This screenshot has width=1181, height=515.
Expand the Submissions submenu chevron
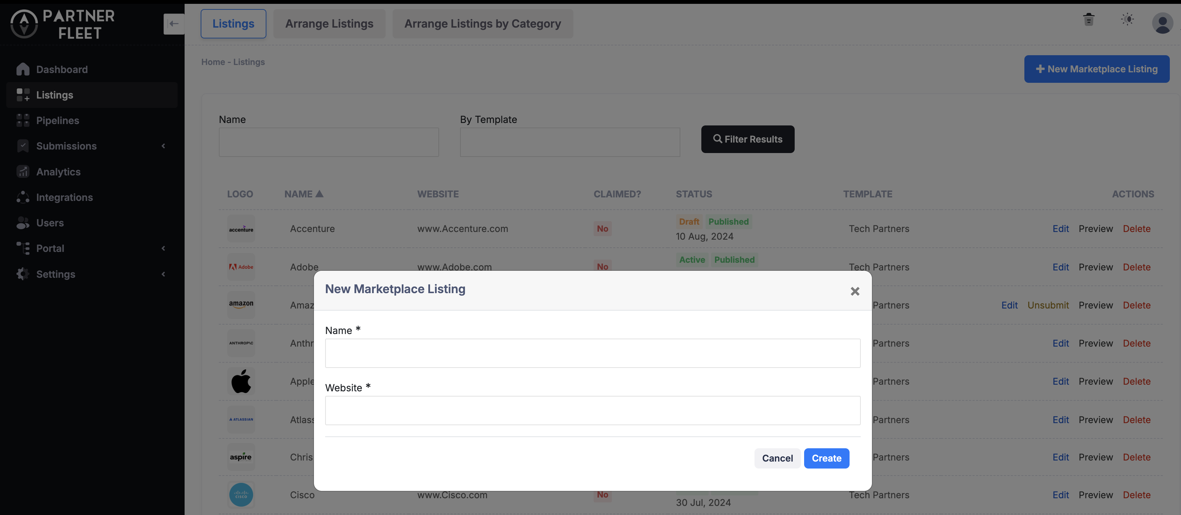[x=163, y=146]
